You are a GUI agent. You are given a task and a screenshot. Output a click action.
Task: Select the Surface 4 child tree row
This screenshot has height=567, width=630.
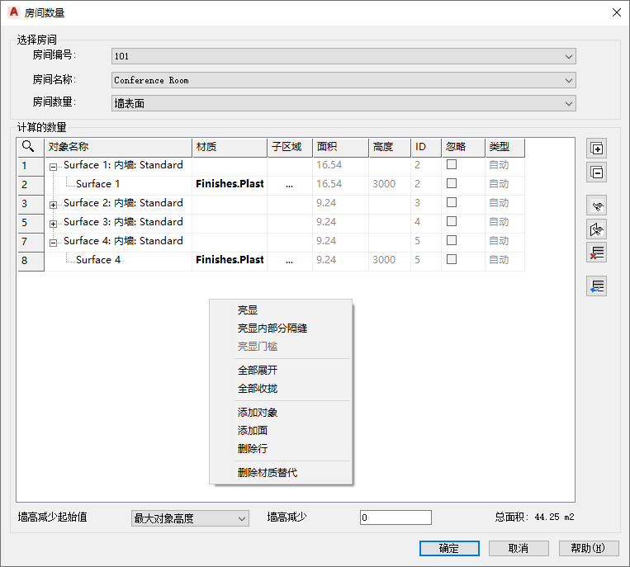tap(98, 260)
